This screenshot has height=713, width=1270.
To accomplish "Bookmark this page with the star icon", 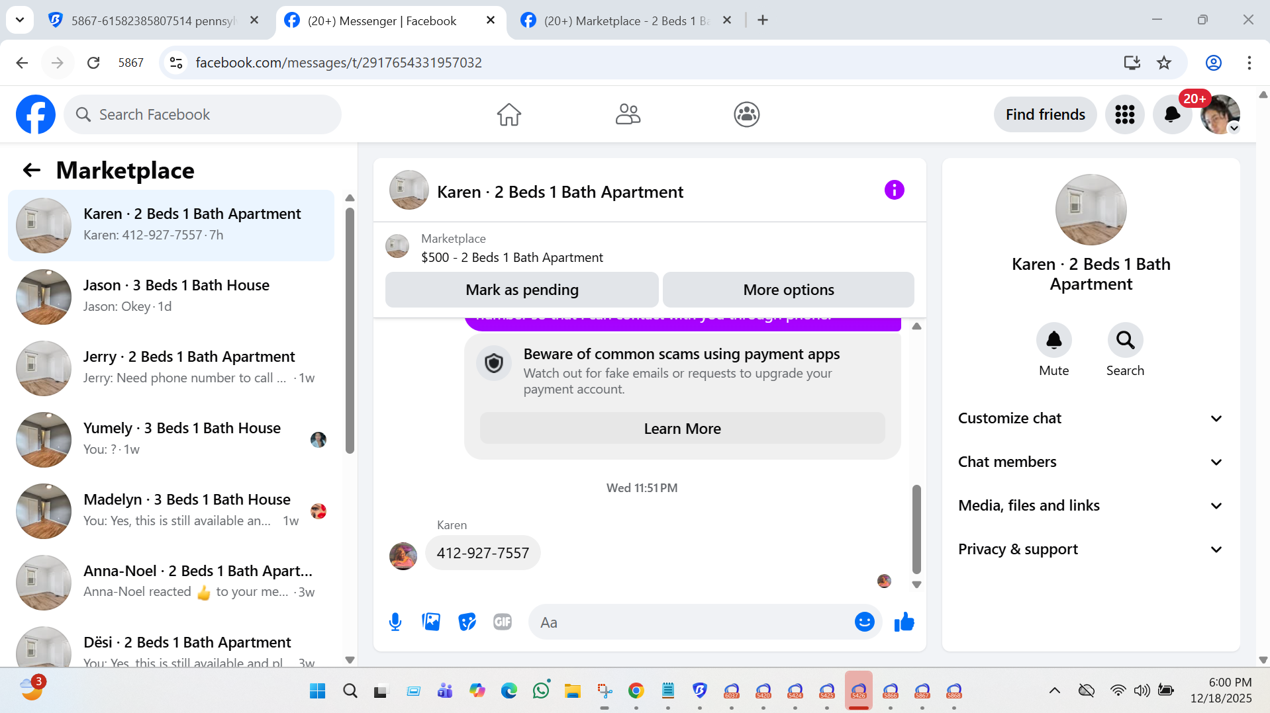I will 1163,63.
